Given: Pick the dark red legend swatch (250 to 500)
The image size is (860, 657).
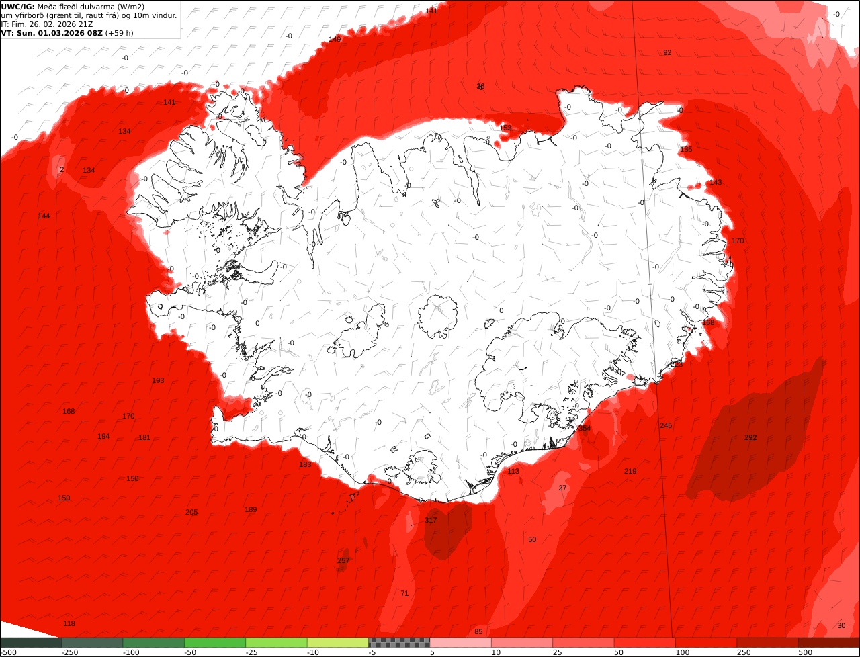Looking at the screenshot, I should [x=767, y=642].
